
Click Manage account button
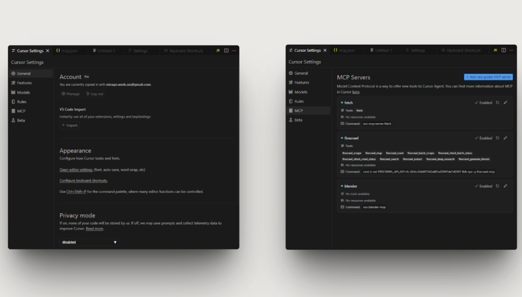point(70,94)
